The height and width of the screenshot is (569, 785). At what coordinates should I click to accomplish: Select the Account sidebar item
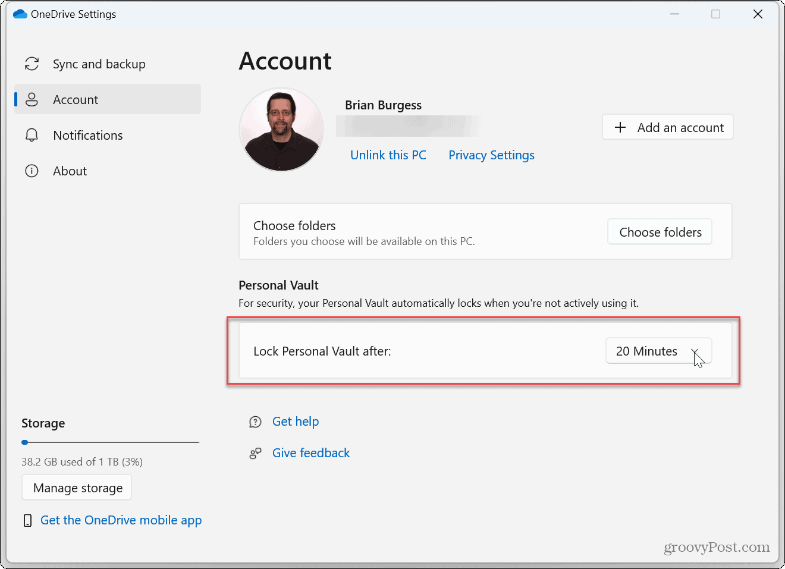pos(108,99)
